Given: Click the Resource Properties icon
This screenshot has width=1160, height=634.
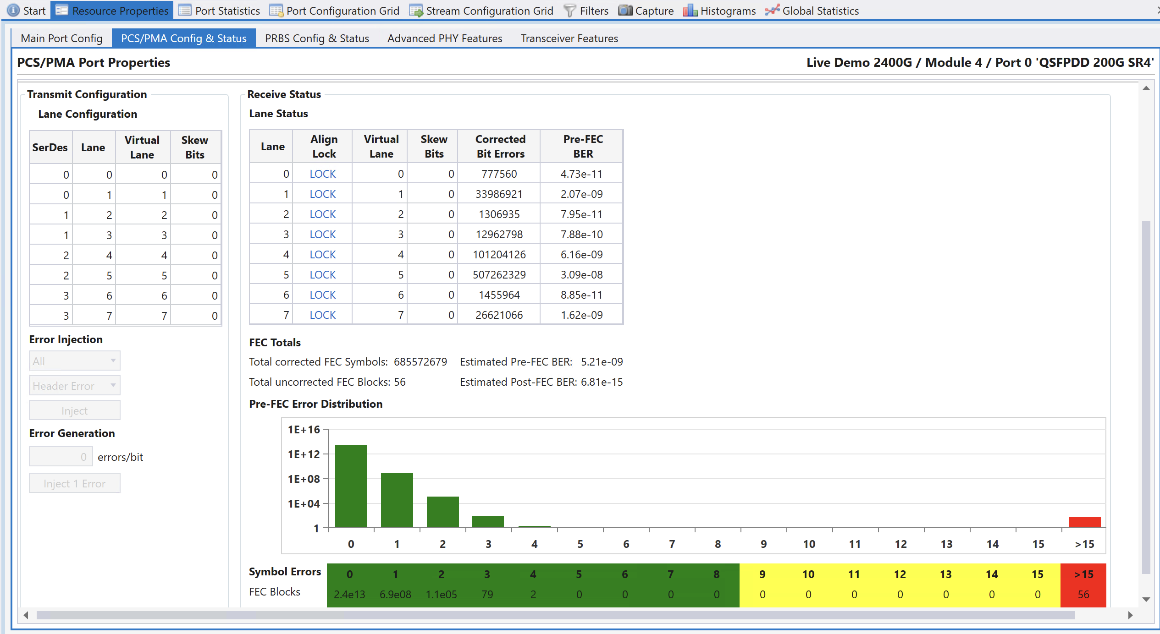Looking at the screenshot, I should click(x=61, y=10).
